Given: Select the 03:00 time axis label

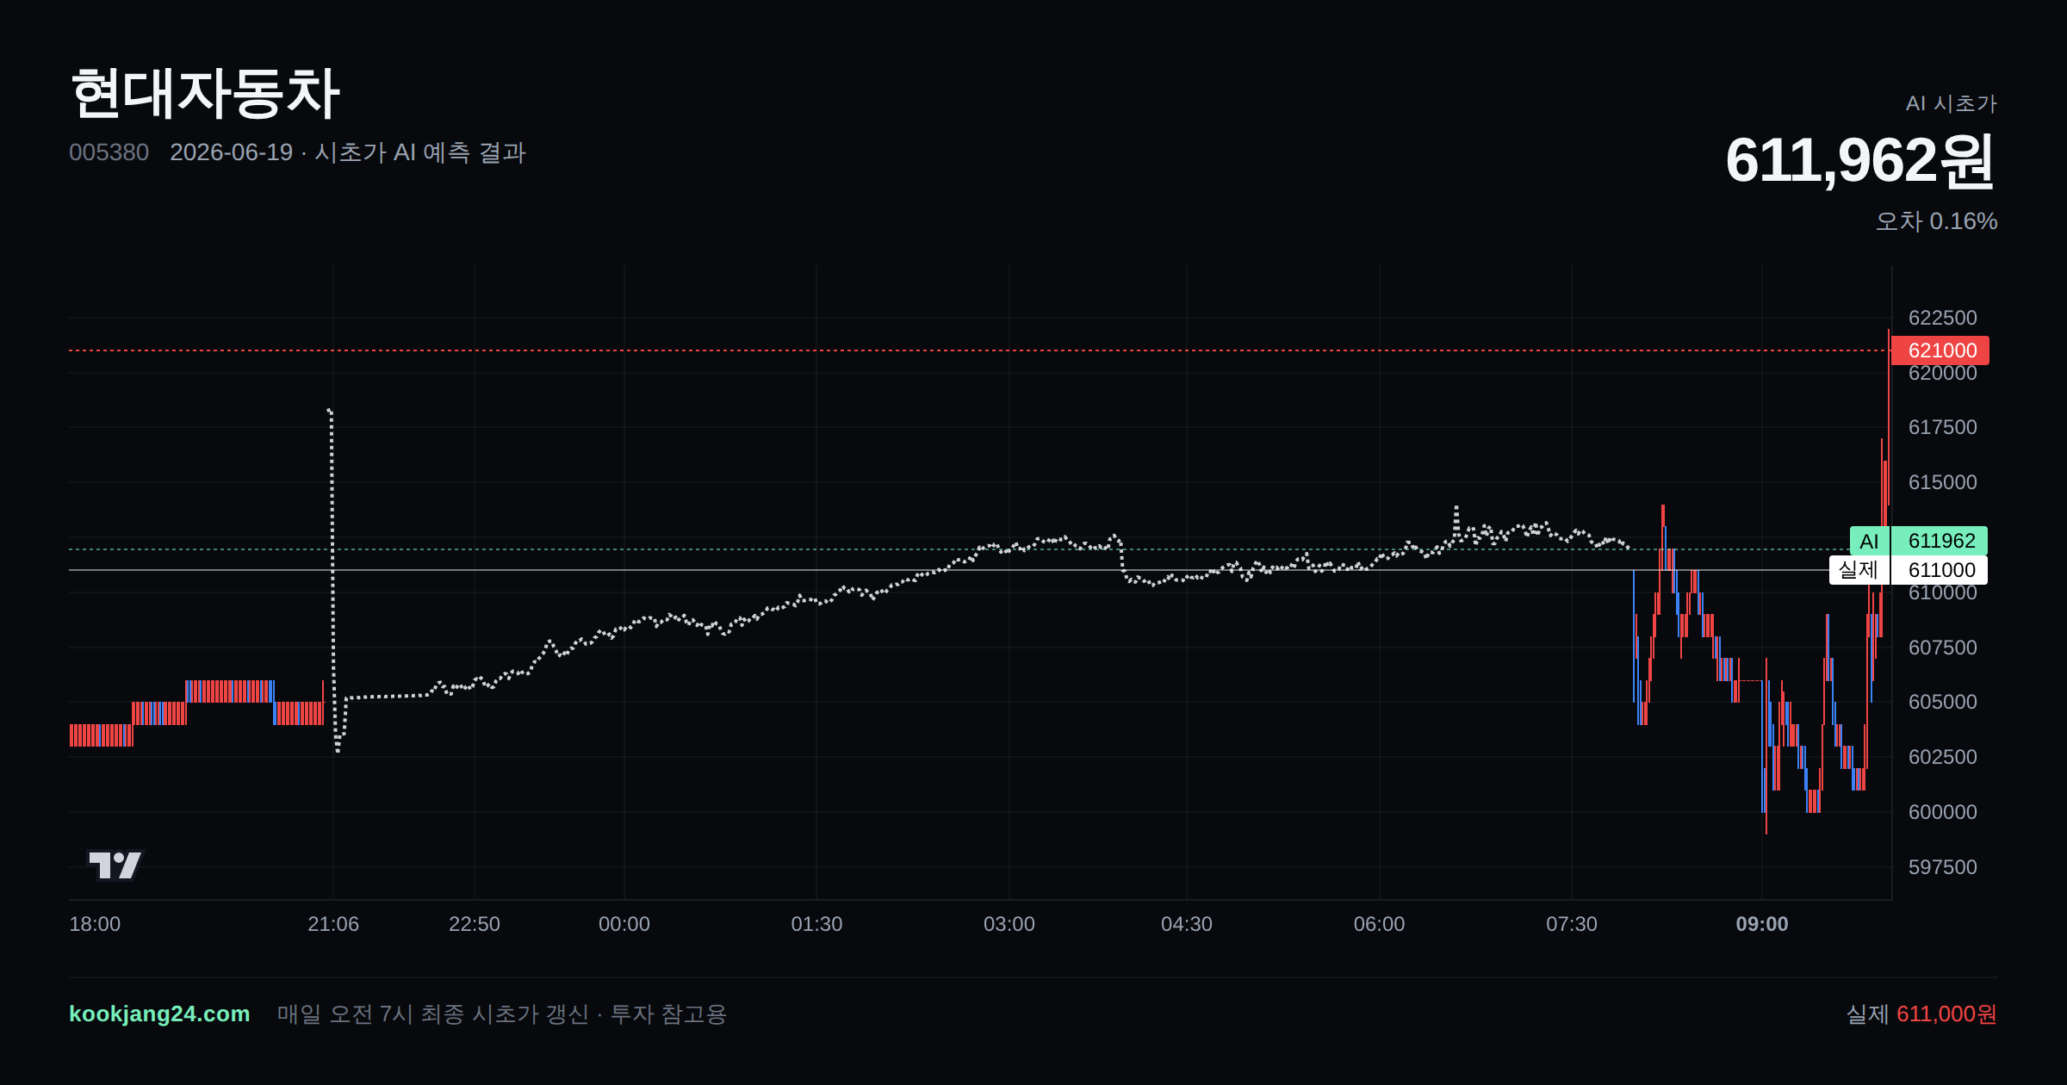Looking at the screenshot, I should coord(1009,924).
